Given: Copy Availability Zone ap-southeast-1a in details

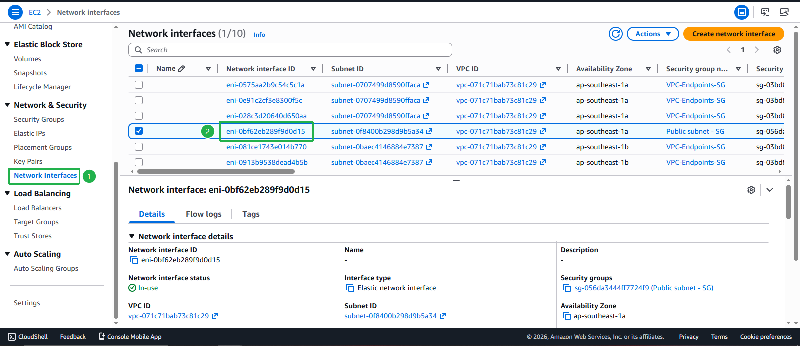Looking at the screenshot, I should click(566, 316).
